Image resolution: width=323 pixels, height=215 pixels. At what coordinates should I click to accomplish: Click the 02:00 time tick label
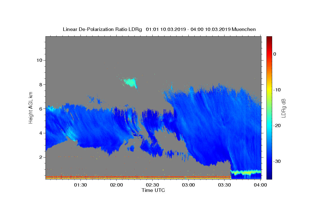116,185
